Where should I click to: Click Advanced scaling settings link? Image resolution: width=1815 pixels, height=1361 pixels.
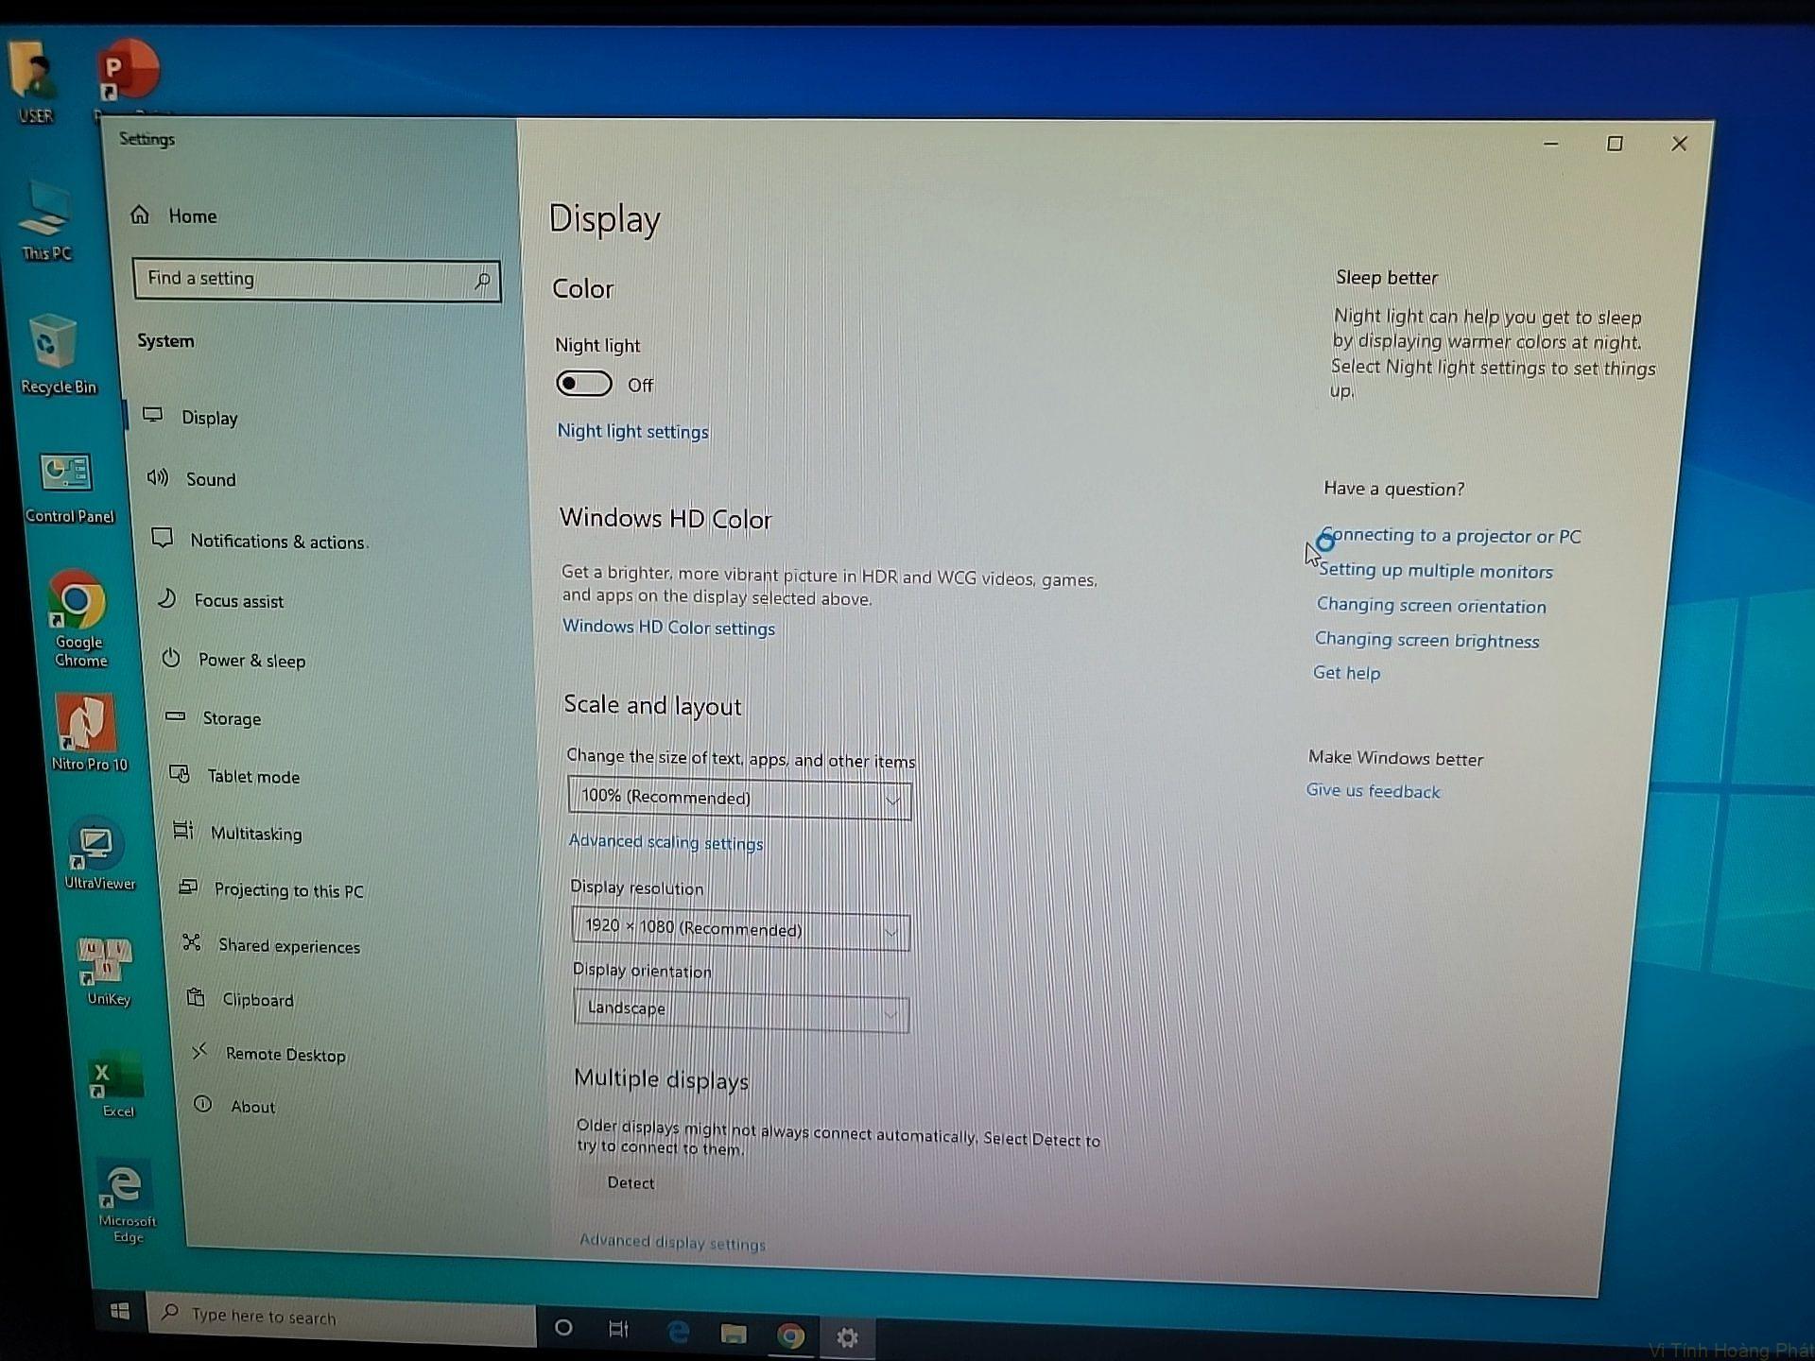pyautogui.click(x=665, y=842)
